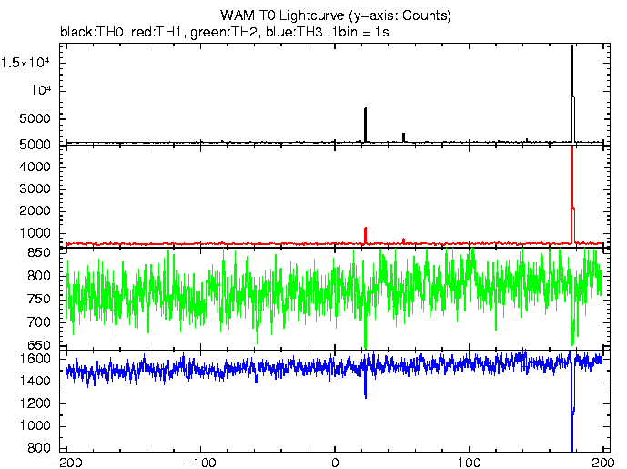Click the "200" x-axis label

click(x=603, y=463)
